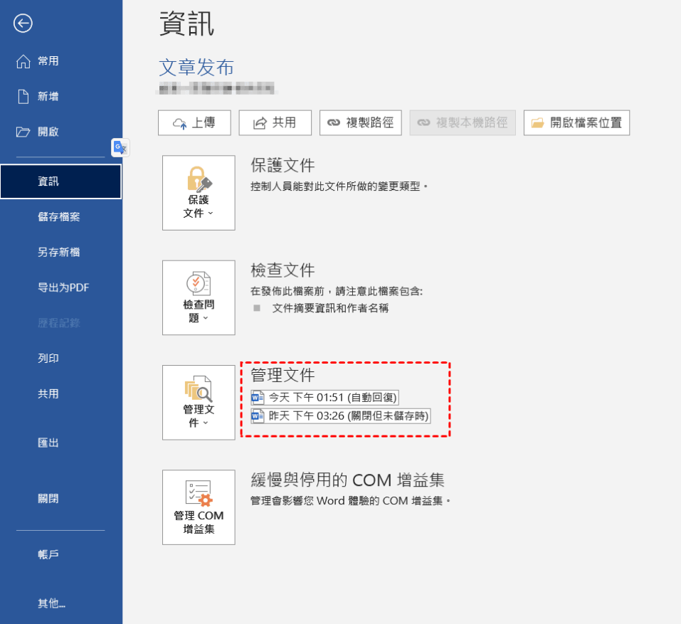Image resolution: width=681 pixels, height=624 pixels.
Task: Click Word file icon of 03:26 version
Action: tap(258, 416)
